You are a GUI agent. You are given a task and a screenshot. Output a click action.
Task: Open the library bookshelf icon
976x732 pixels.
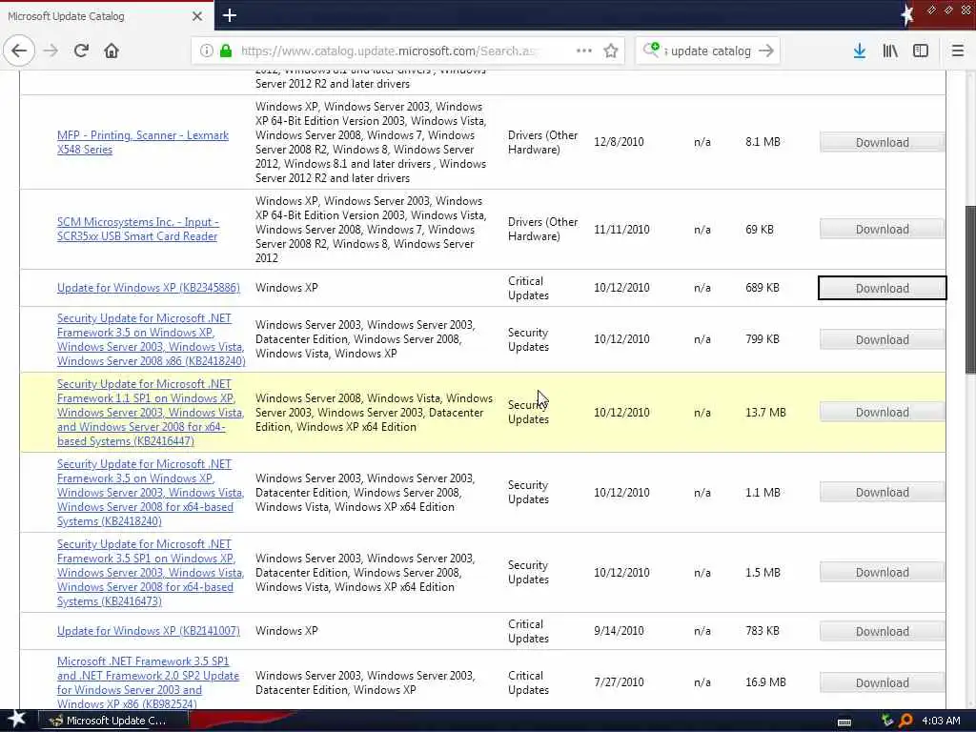(x=890, y=51)
